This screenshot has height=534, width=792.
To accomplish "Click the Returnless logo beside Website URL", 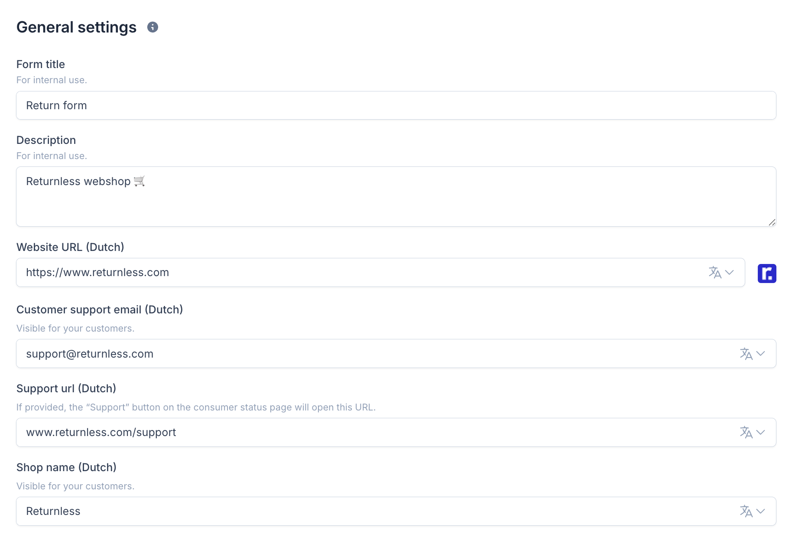I will click(x=767, y=274).
